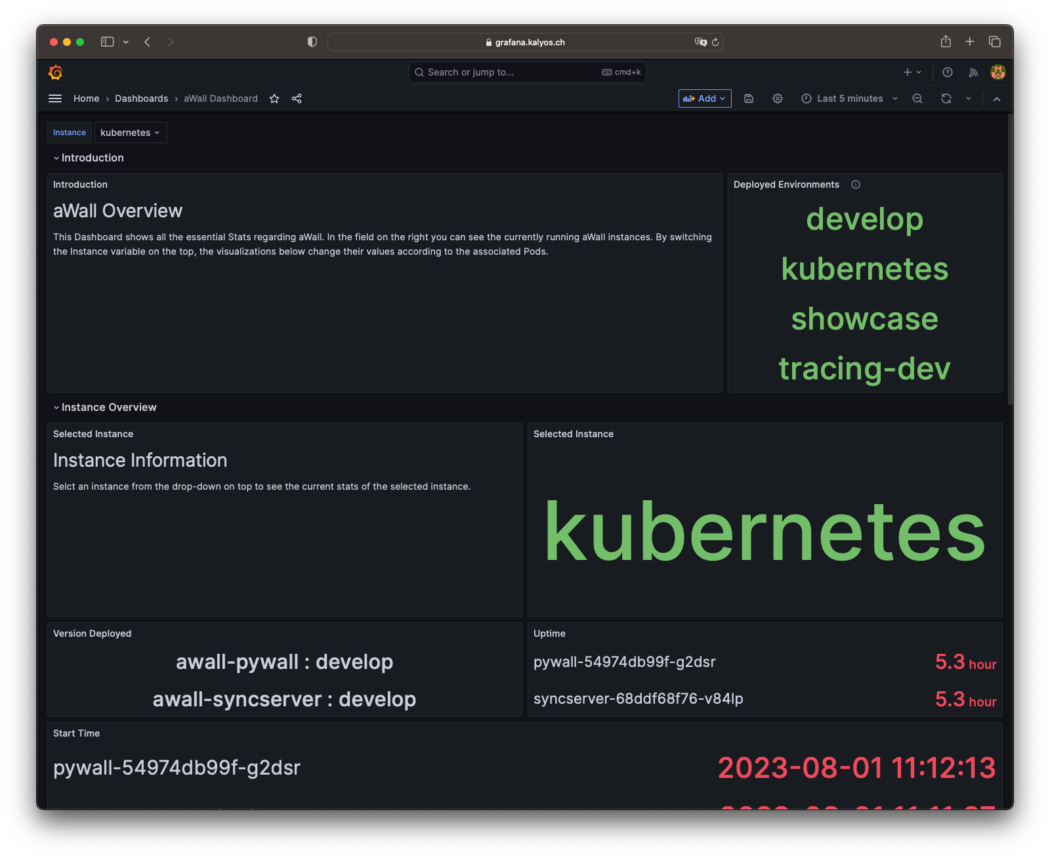Collapse the top toolbar with chevron
The width and height of the screenshot is (1050, 858).
point(997,98)
